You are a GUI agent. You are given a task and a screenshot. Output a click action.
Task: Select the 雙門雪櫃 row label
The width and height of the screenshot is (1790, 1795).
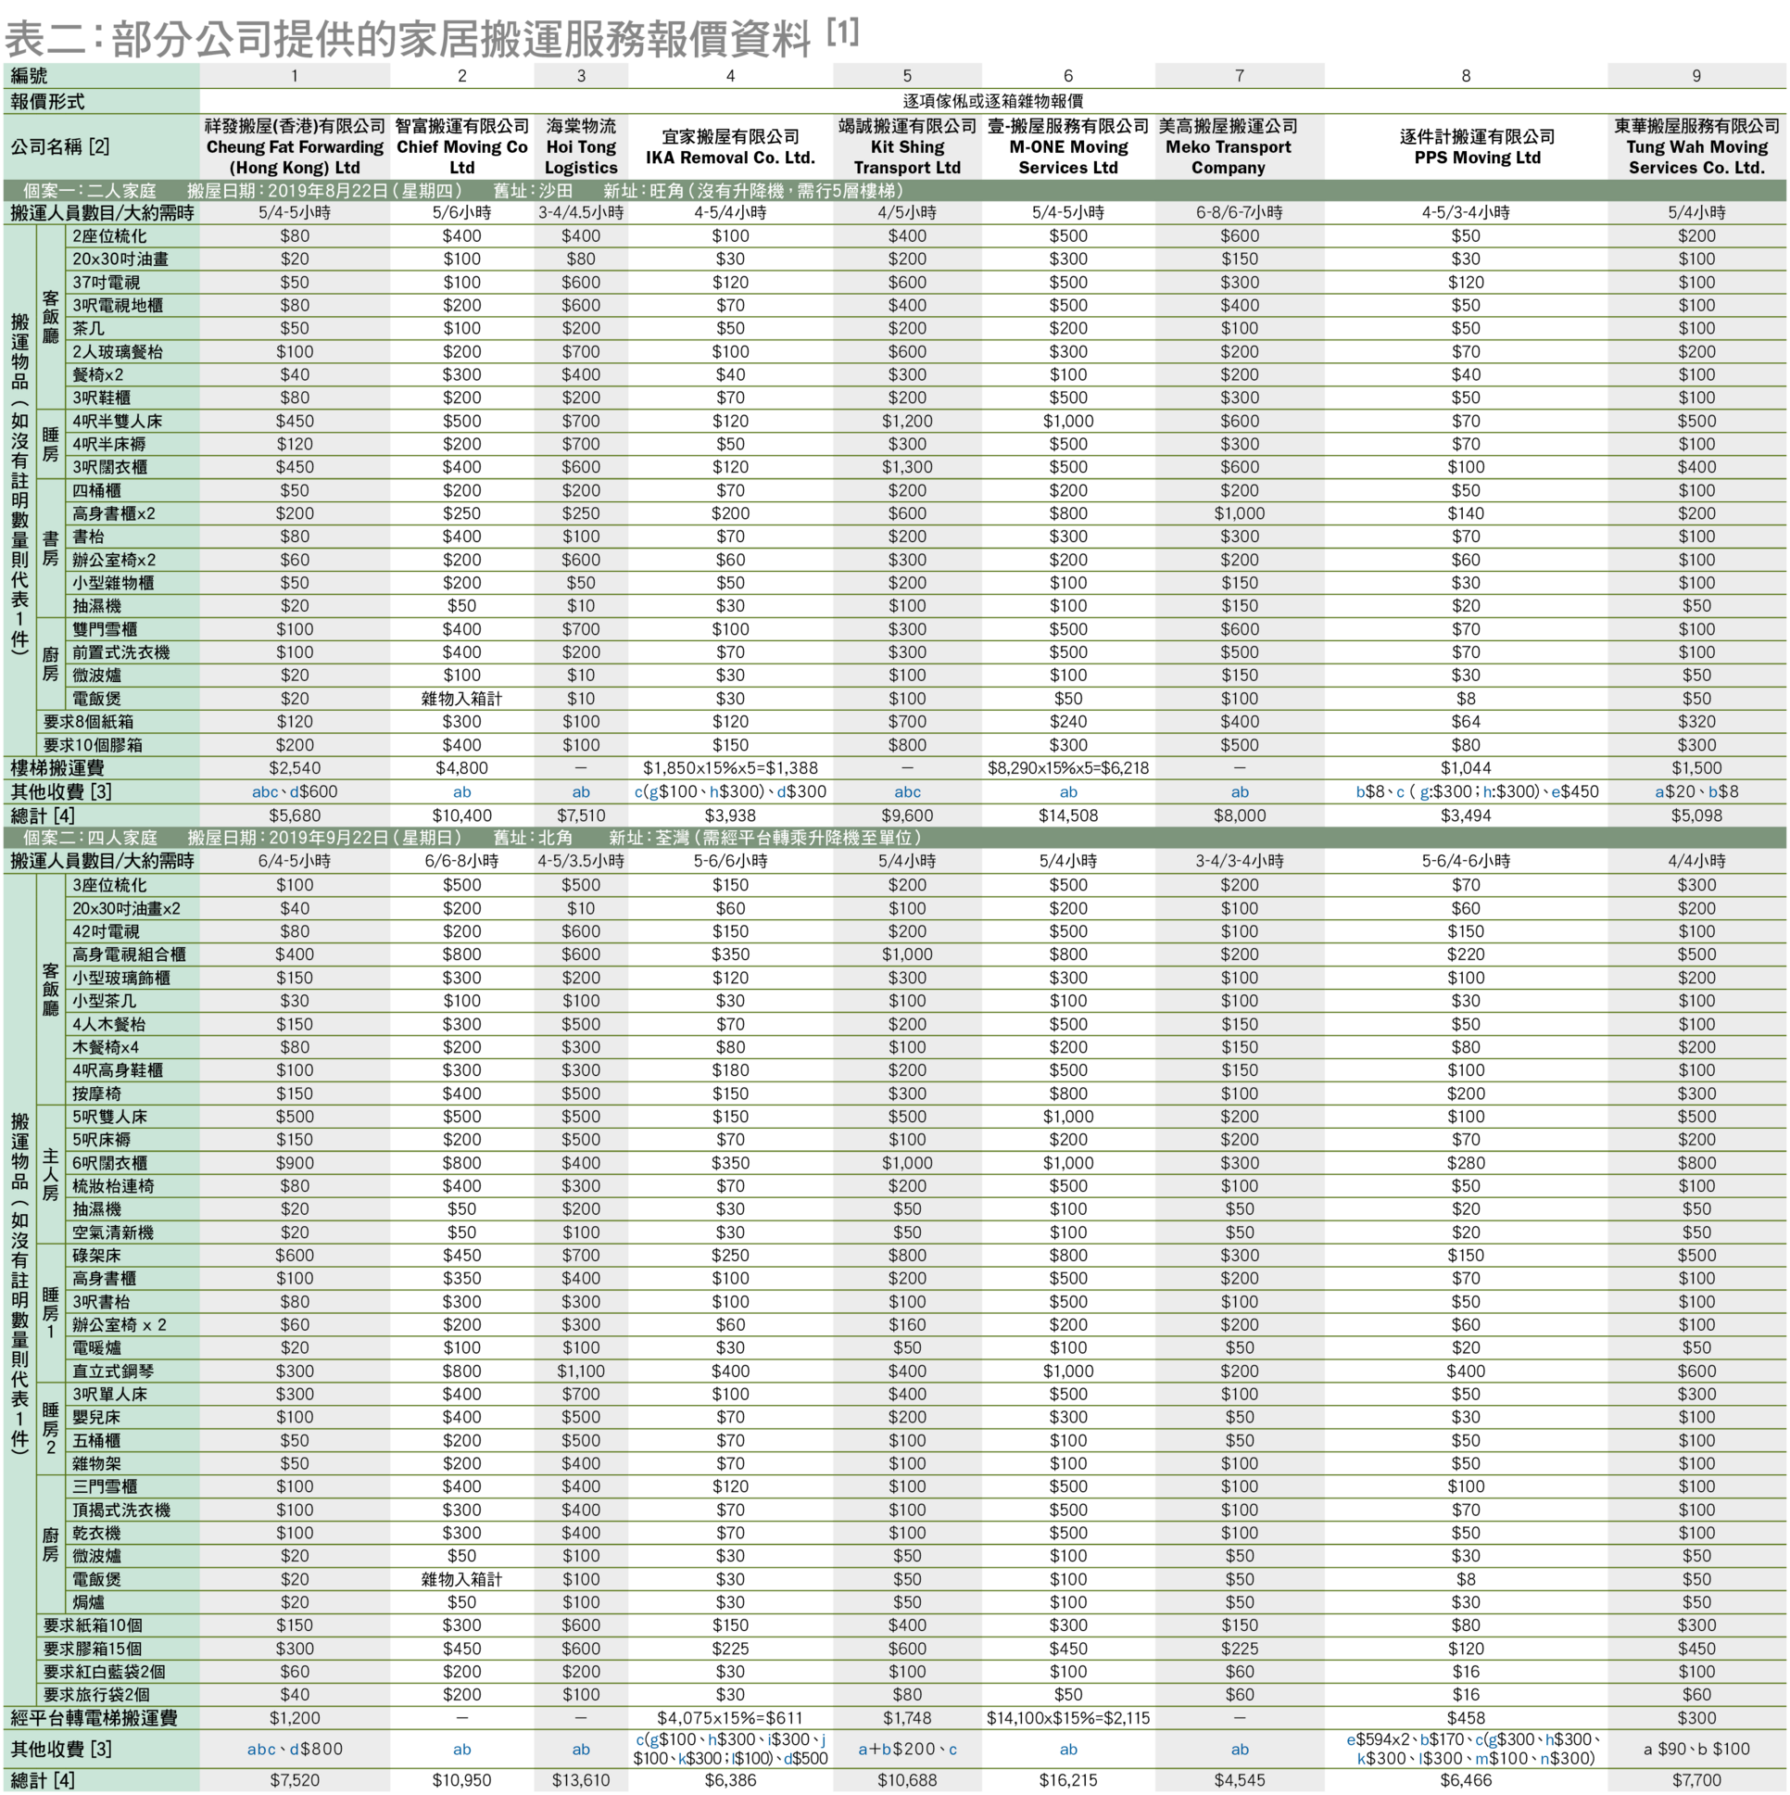[104, 629]
